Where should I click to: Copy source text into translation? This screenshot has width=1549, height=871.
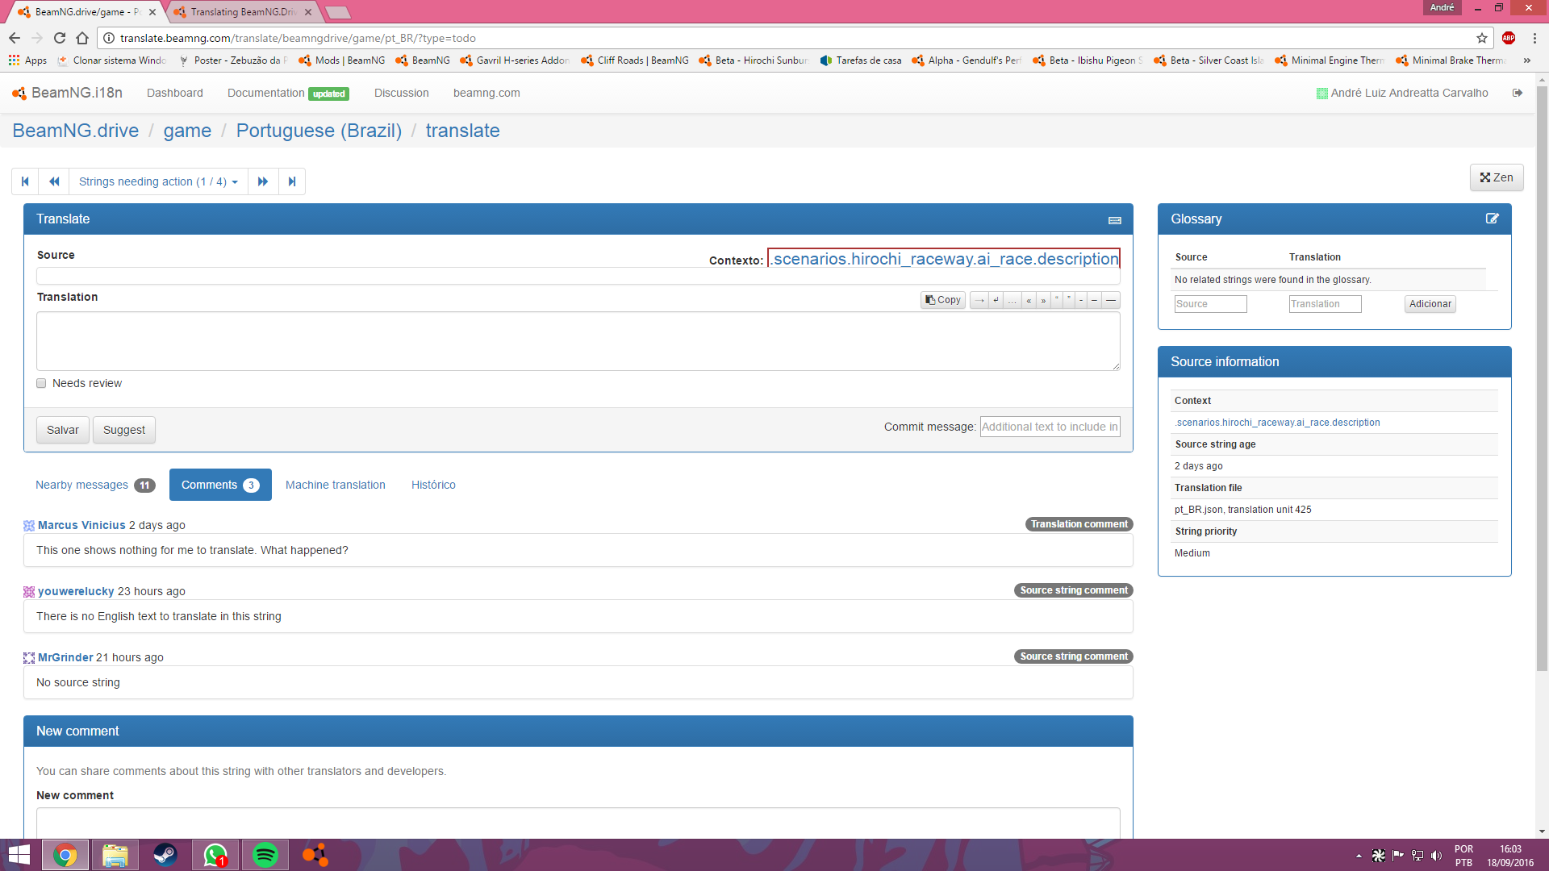pyautogui.click(x=943, y=300)
